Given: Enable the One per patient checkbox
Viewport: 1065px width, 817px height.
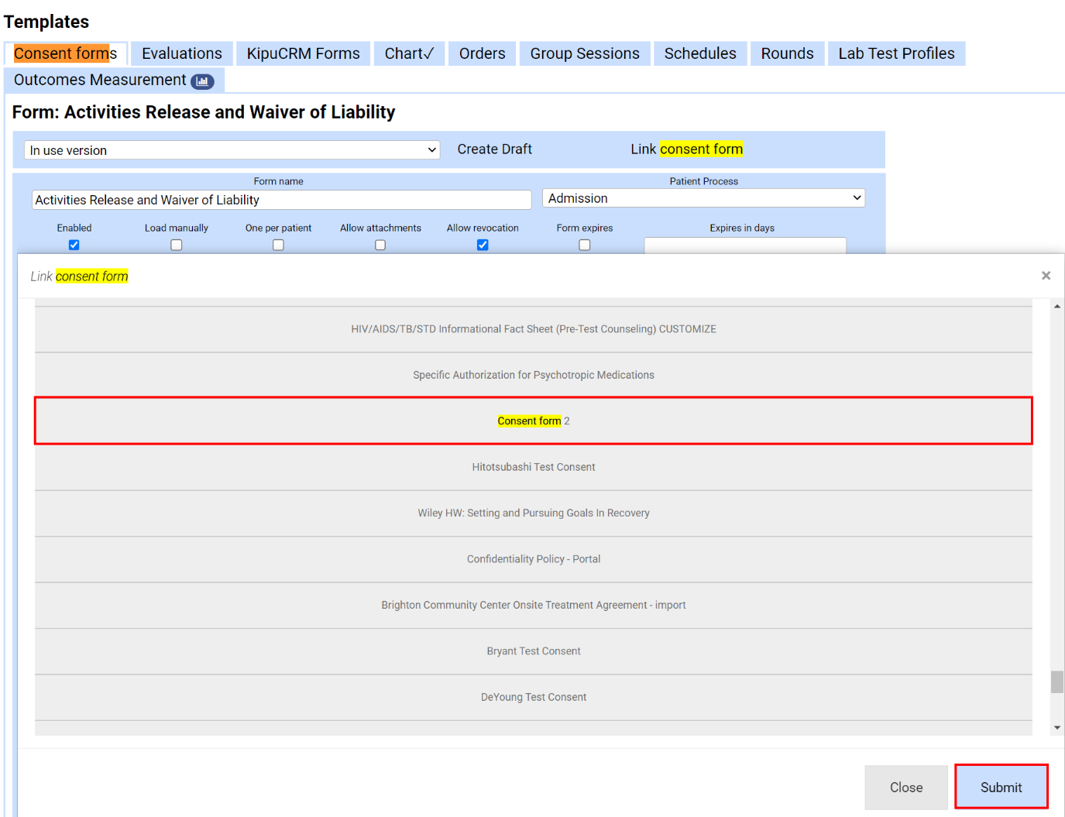Looking at the screenshot, I should pyautogui.click(x=278, y=245).
